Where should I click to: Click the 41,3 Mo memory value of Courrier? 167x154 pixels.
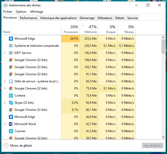click(91, 131)
